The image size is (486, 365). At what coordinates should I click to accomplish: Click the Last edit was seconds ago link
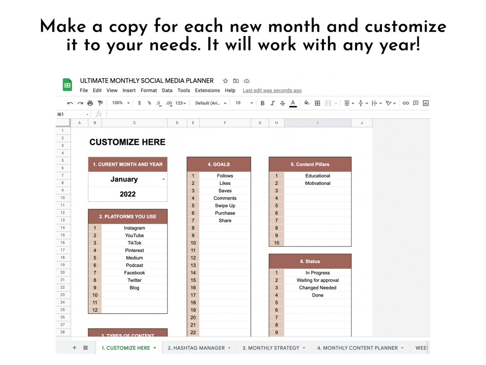[x=272, y=90]
